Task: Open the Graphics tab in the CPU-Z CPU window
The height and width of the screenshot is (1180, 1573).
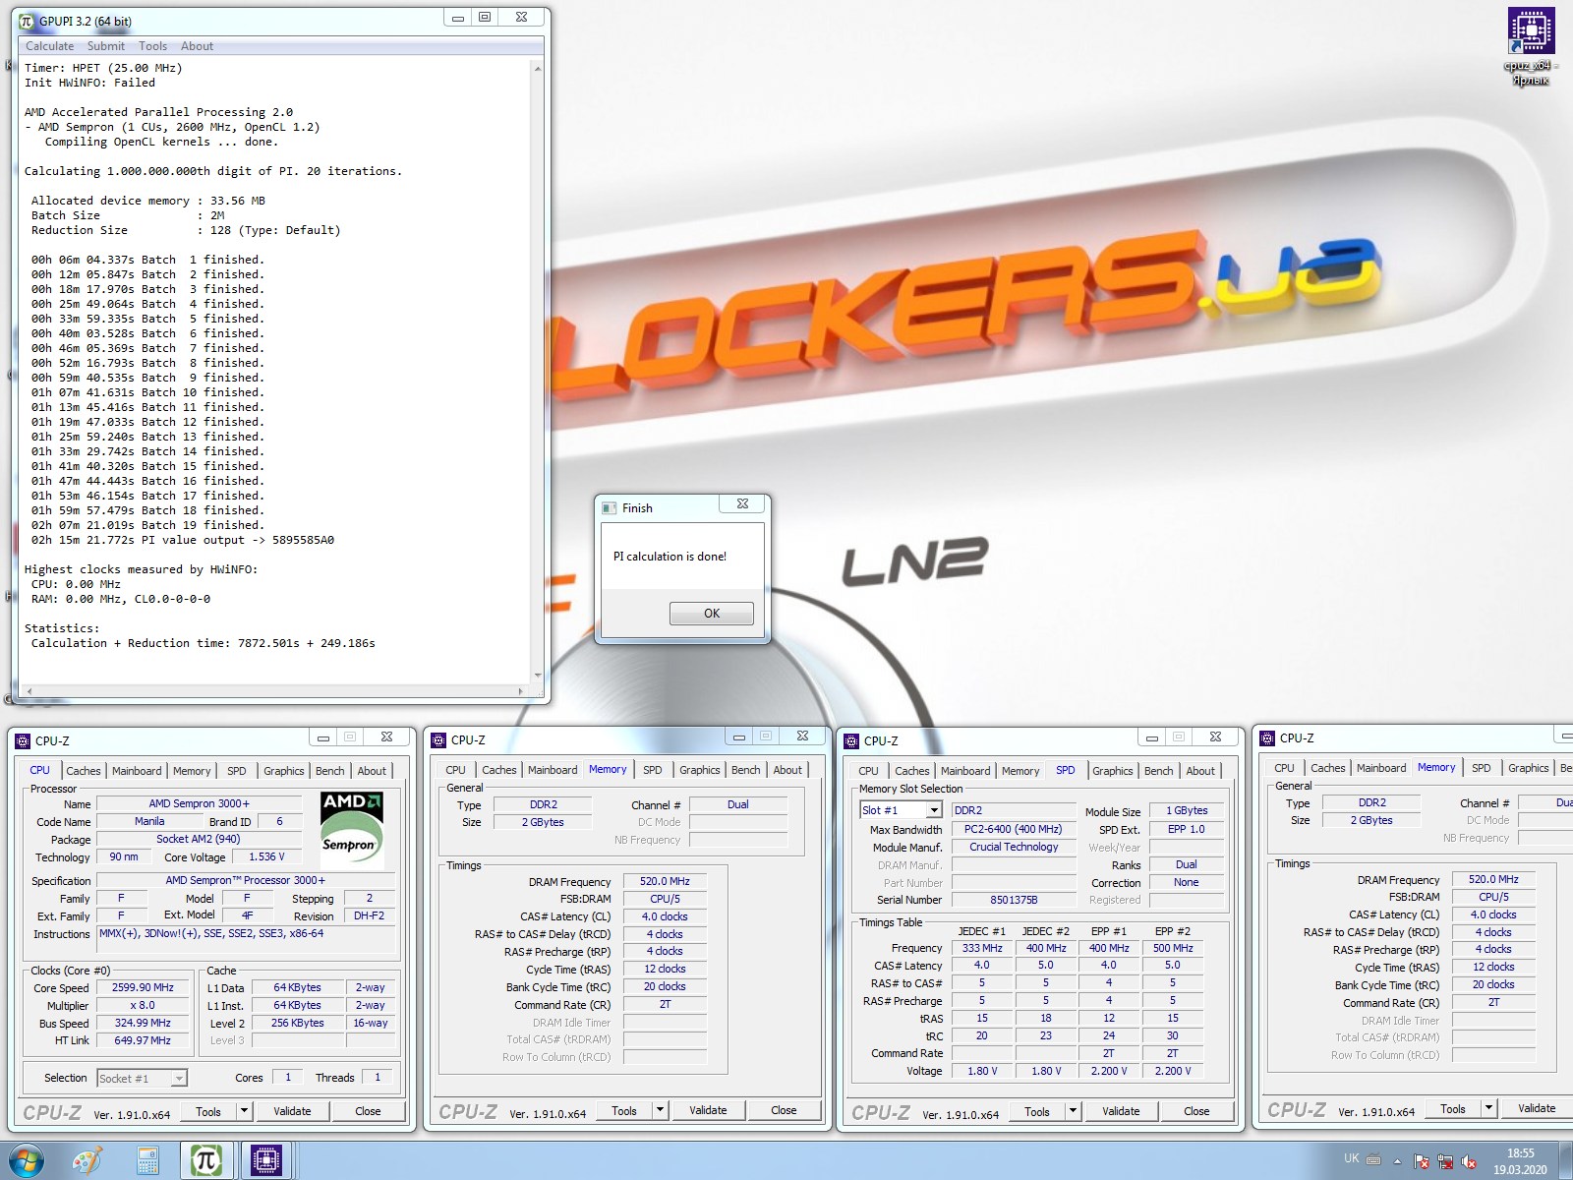Action: point(283,771)
